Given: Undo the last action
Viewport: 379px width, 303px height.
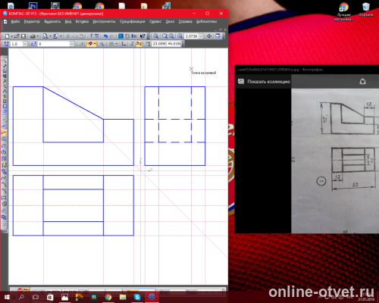Looking at the screenshot, I should pyautogui.click(x=105, y=36).
